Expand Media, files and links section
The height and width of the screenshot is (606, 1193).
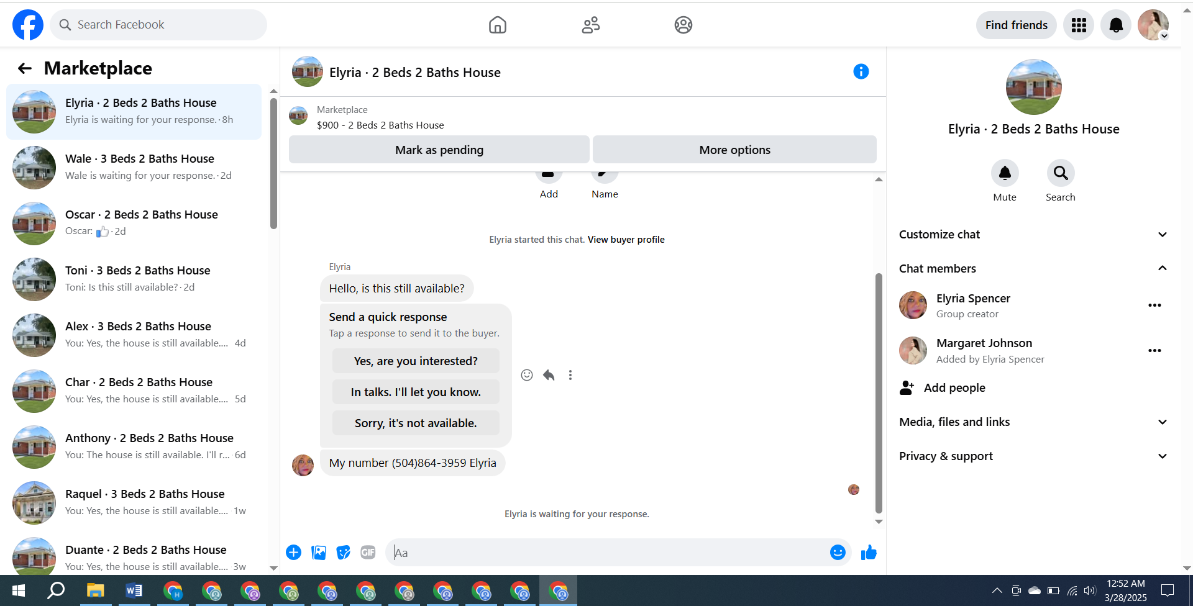[1034, 422]
